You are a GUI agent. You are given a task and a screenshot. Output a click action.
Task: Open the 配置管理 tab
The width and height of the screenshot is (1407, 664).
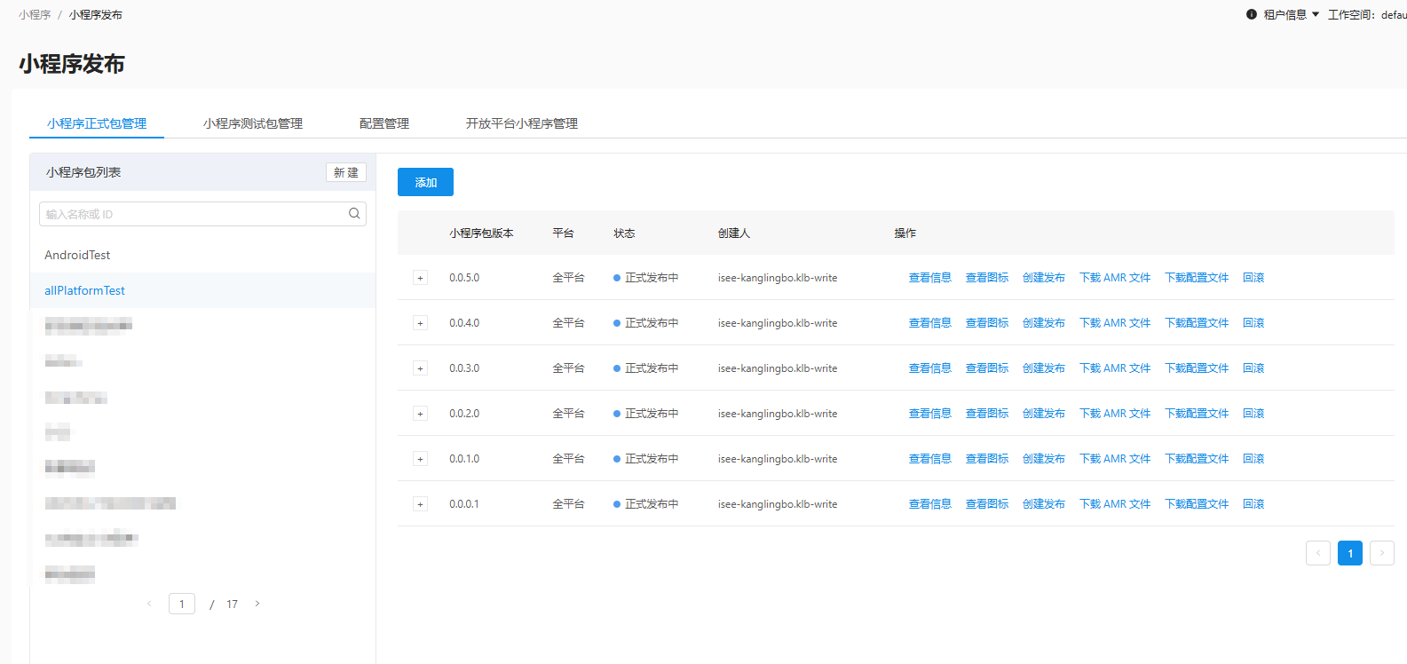383,123
